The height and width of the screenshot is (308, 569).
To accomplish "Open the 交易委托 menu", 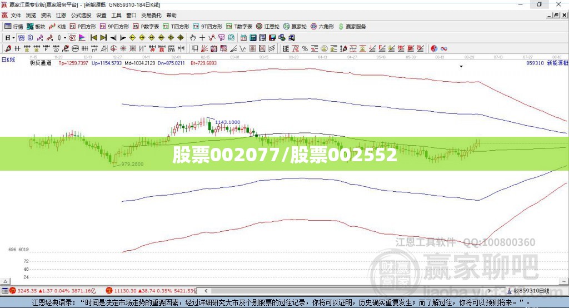I will point(151,15).
